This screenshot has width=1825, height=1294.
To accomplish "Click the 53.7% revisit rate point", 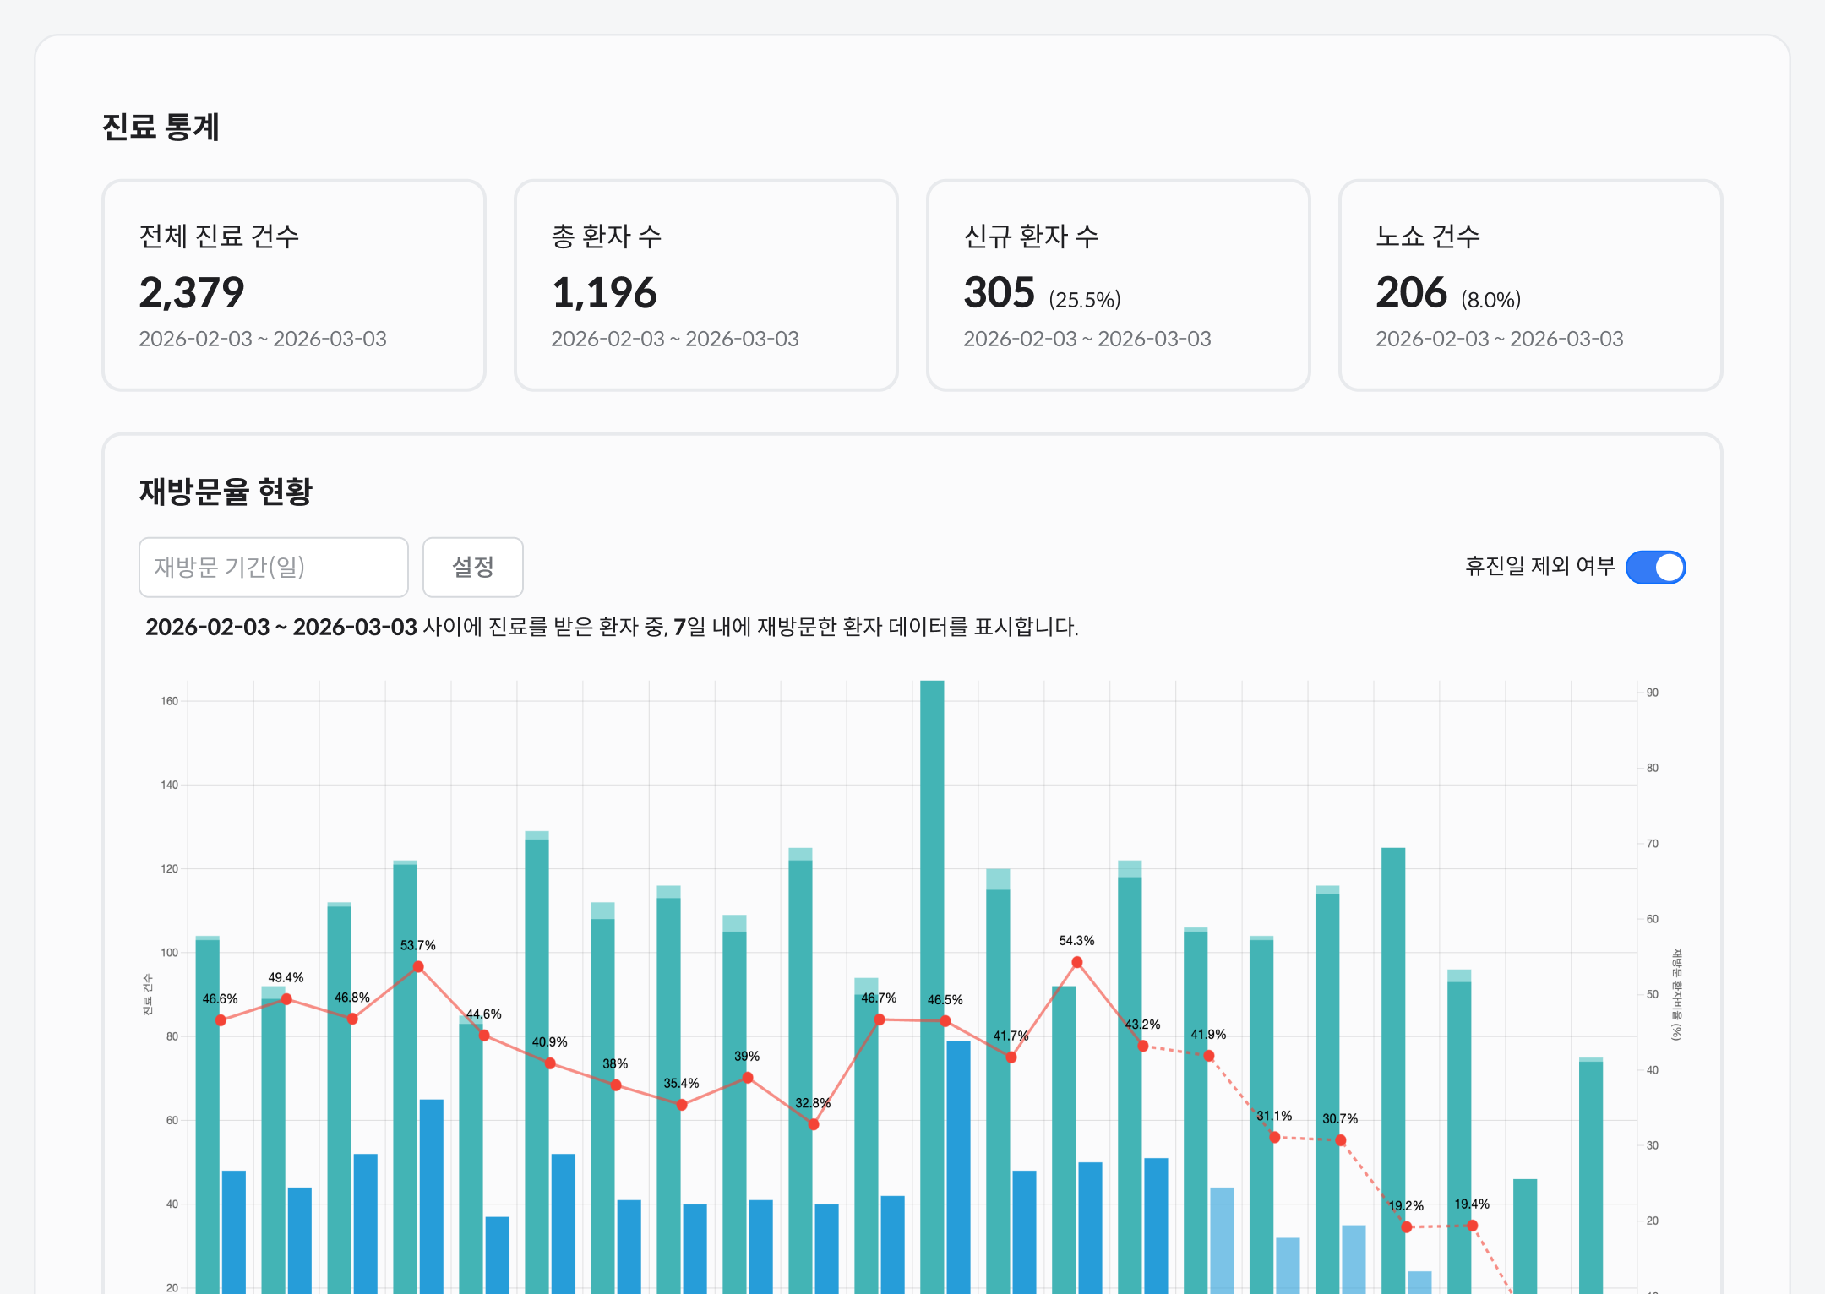I will (x=418, y=966).
